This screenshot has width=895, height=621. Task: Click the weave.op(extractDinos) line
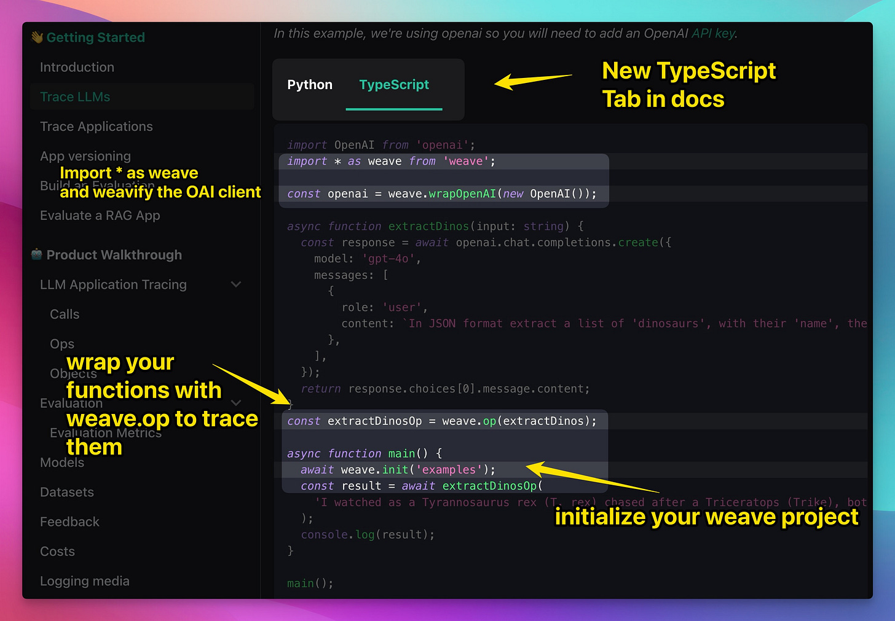[442, 421]
